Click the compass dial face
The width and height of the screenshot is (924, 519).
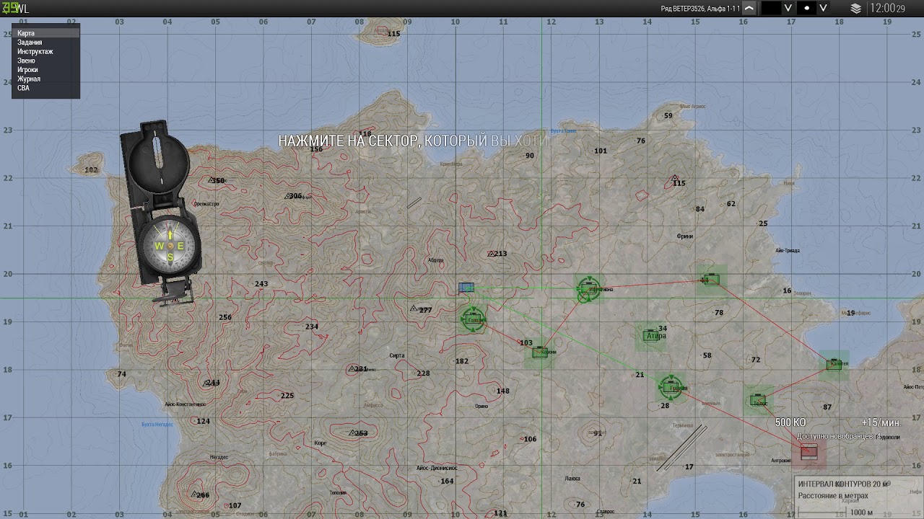click(170, 246)
